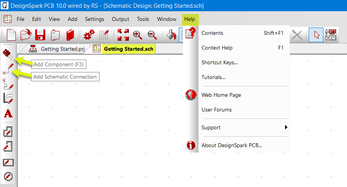
Task: Select the Add Shape polygon tool
Action: click(8, 131)
